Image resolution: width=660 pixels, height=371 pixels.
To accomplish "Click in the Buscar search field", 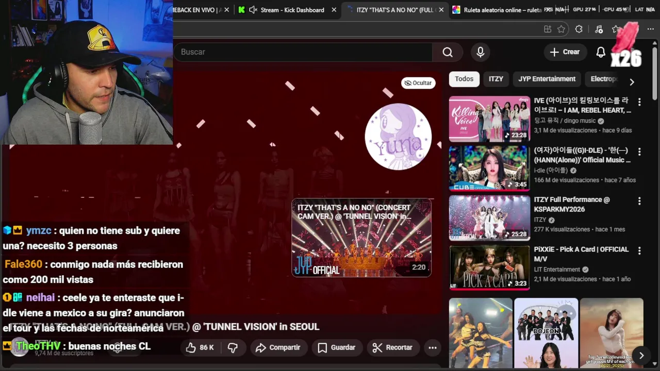I will pyautogui.click(x=304, y=52).
